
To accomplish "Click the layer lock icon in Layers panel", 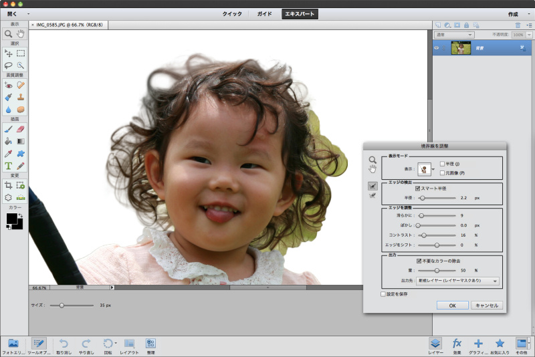I will (466, 25).
